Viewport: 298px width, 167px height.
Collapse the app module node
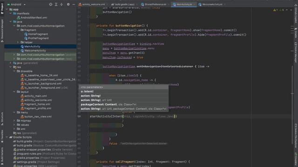click(x=7, y=9)
